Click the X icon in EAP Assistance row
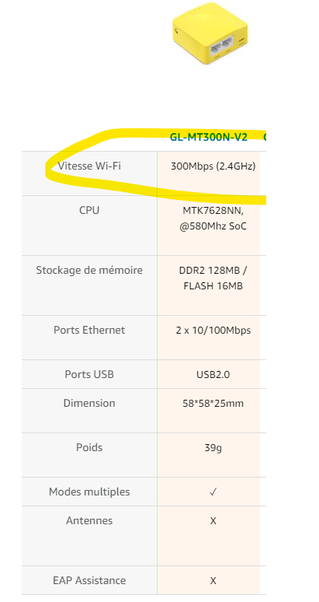The height and width of the screenshot is (602, 319). click(x=213, y=581)
